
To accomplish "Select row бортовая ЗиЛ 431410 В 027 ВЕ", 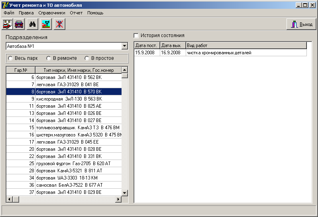I will pos(64,120).
